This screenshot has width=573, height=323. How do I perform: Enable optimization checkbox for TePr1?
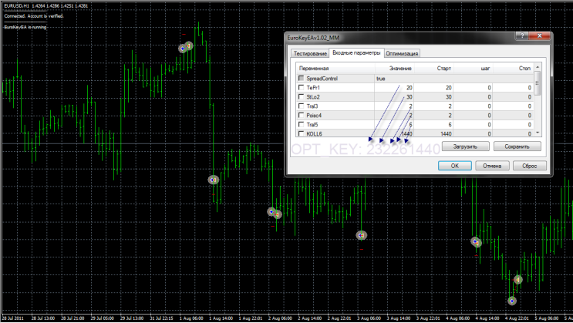(301, 87)
